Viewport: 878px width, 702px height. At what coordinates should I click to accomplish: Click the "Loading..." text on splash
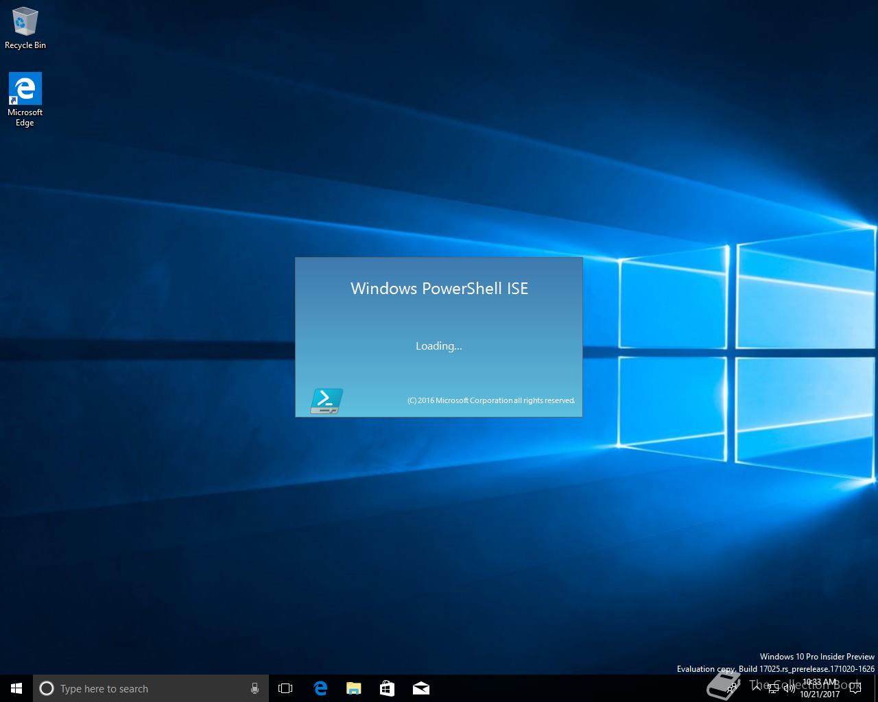click(439, 346)
